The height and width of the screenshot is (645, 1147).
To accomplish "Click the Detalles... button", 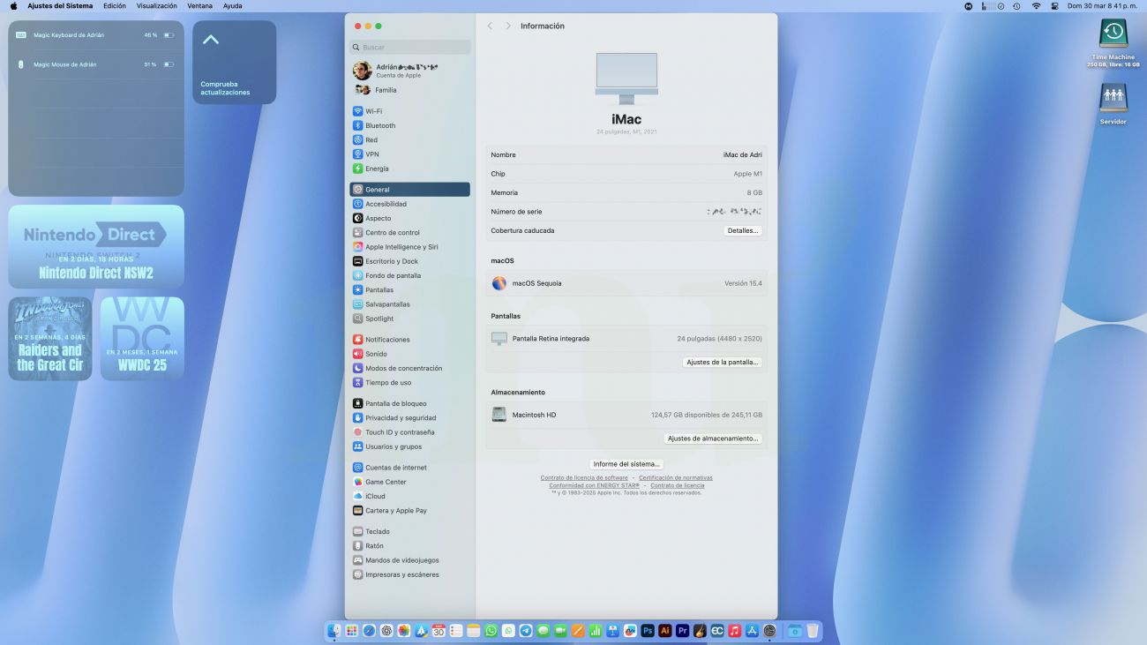I will click(742, 230).
